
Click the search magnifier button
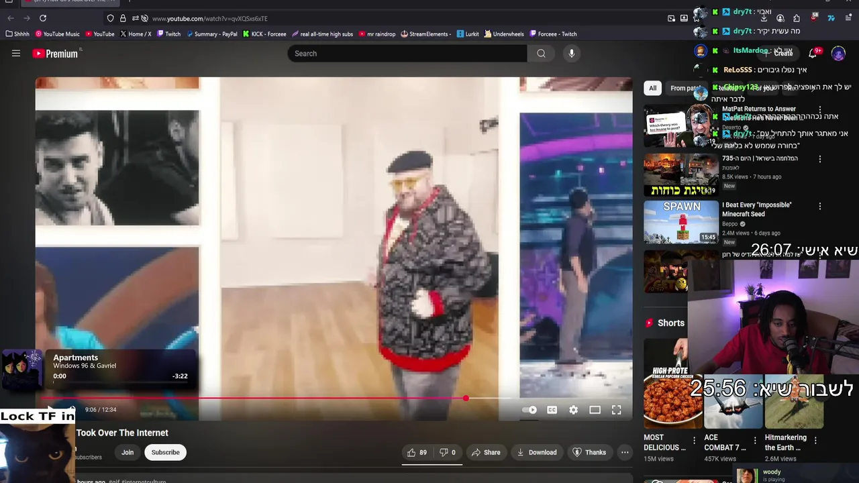(x=541, y=54)
